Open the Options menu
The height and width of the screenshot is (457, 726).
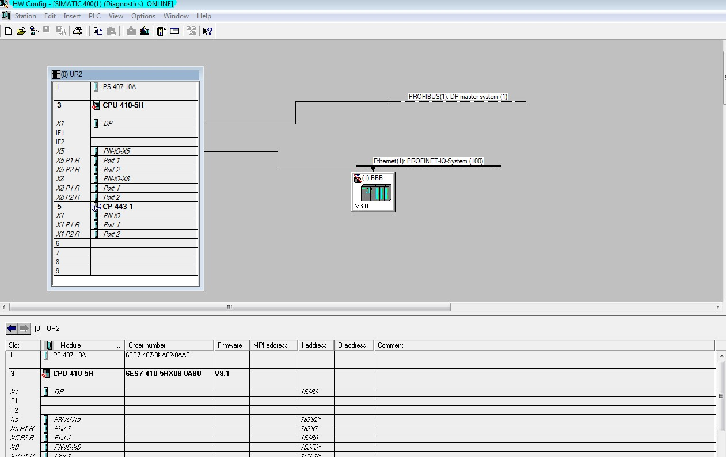click(143, 16)
